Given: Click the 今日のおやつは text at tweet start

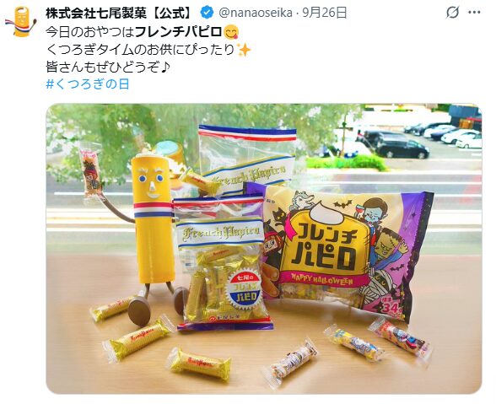Looking at the screenshot, I should 90,32.
